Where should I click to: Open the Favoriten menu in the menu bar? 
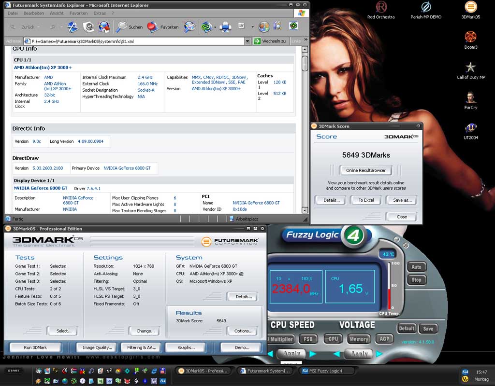coord(78,13)
